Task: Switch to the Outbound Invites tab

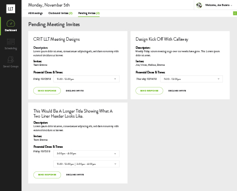Action: pos(60,13)
